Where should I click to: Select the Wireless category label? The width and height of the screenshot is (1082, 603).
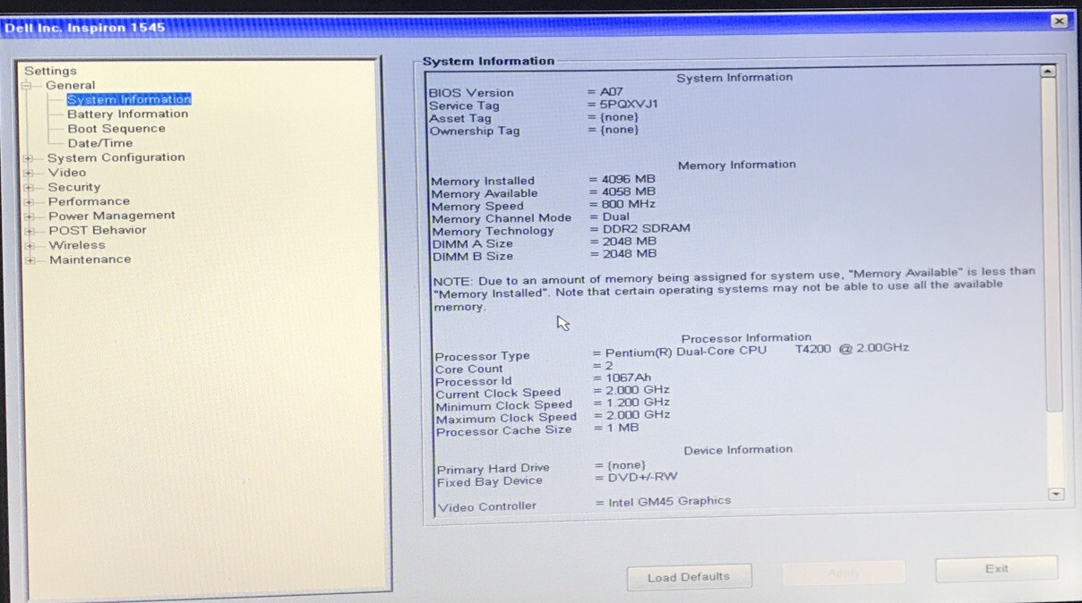click(x=77, y=244)
